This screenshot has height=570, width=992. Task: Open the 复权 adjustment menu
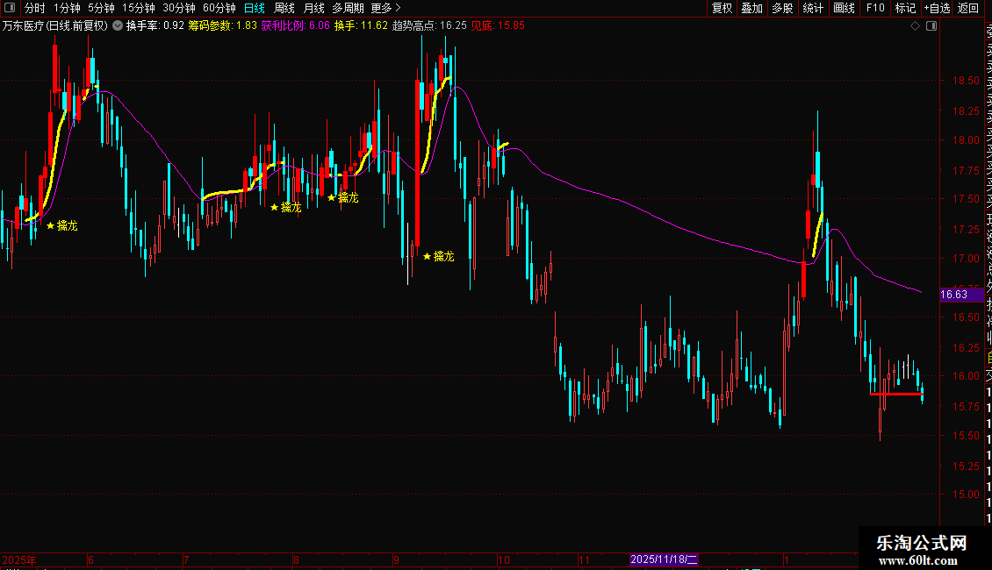722,8
